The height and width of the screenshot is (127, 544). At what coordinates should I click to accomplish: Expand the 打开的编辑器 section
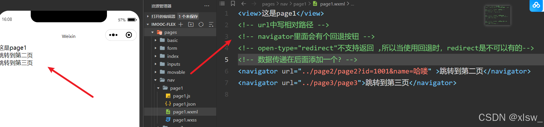coord(148,16)
